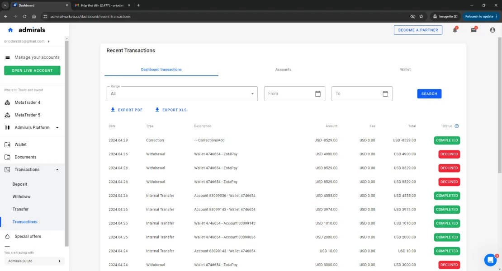The width and height of the screenshot is (502, 271).
Task: Open the From date calendar icon
Action: pos(317,93)
